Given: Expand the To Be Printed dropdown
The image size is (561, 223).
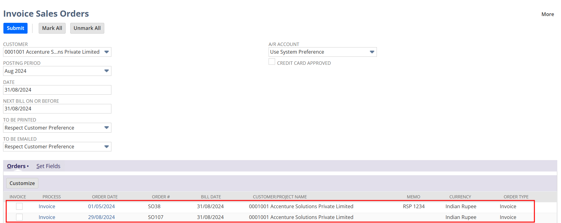Looking at the screenshot, I should coord(106,128).
